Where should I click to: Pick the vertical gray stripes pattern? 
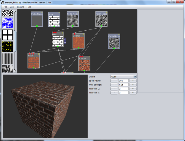tap(8, 59)
